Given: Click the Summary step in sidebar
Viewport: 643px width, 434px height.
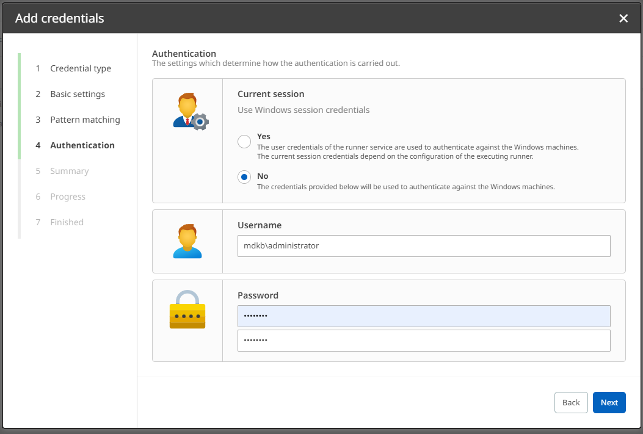Looking at the screenshot, I should [69, 171].
